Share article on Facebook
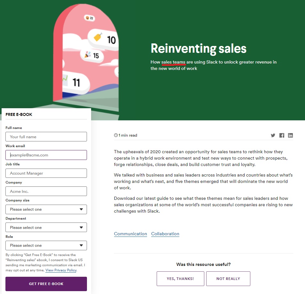 [282, 135]
